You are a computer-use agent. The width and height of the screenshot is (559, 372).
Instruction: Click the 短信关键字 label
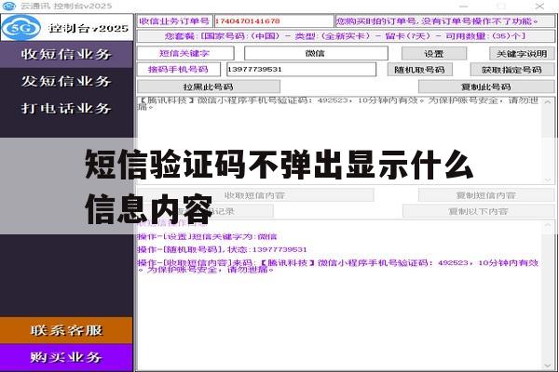pos(185,53)
